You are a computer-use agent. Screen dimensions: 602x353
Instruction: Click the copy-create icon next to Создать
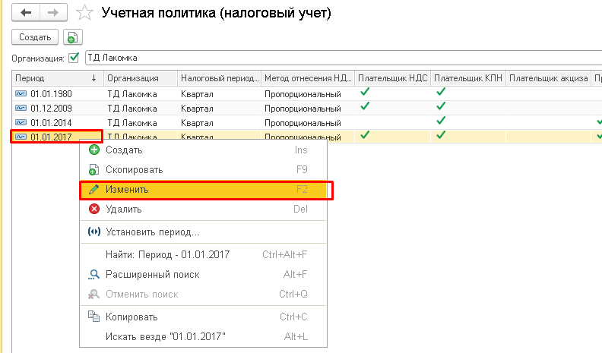click(x=73, y=37)
